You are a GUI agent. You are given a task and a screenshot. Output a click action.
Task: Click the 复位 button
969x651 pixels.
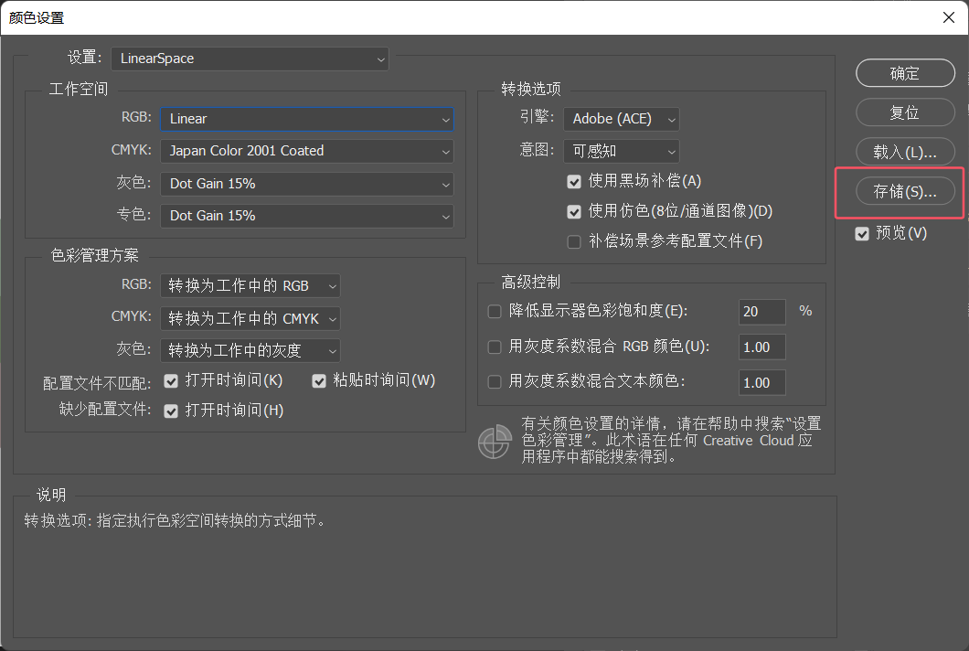905,112
